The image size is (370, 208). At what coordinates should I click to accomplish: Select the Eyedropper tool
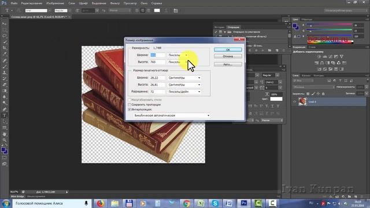click(x=4, y=54)
